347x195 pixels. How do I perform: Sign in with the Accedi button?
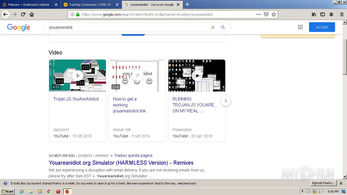point(322,27)
